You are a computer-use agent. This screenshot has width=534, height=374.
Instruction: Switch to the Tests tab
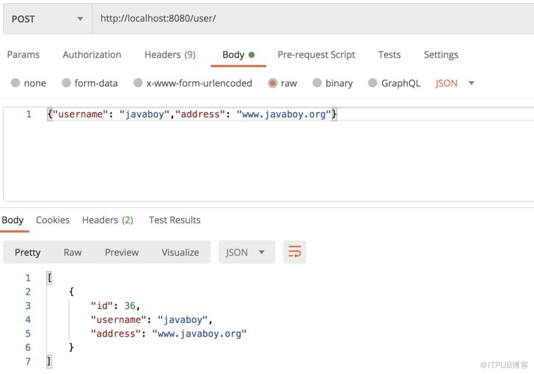(x=389, y=55)
